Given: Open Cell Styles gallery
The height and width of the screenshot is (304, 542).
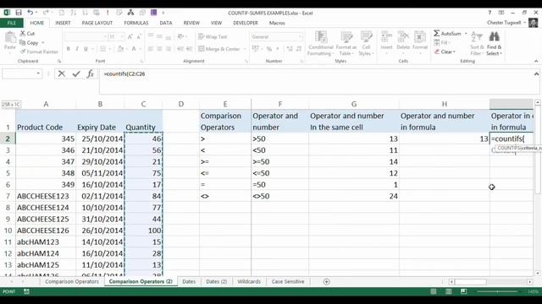Looking at the screenshot, I should tap(366, 43).
